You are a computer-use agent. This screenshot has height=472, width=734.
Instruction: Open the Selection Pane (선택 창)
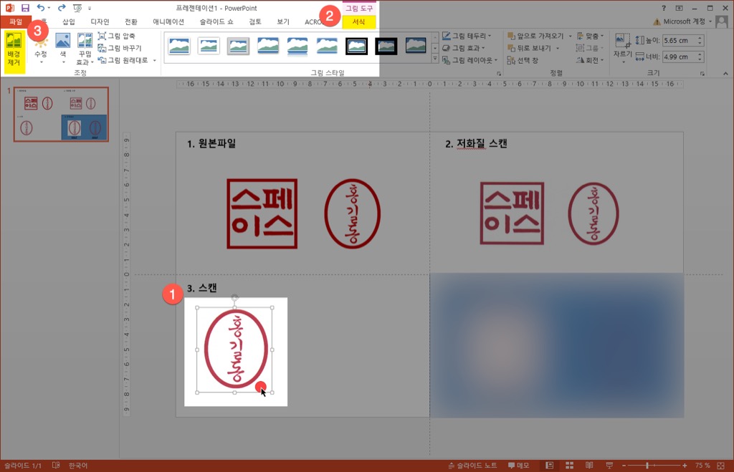tap(526, 61)
